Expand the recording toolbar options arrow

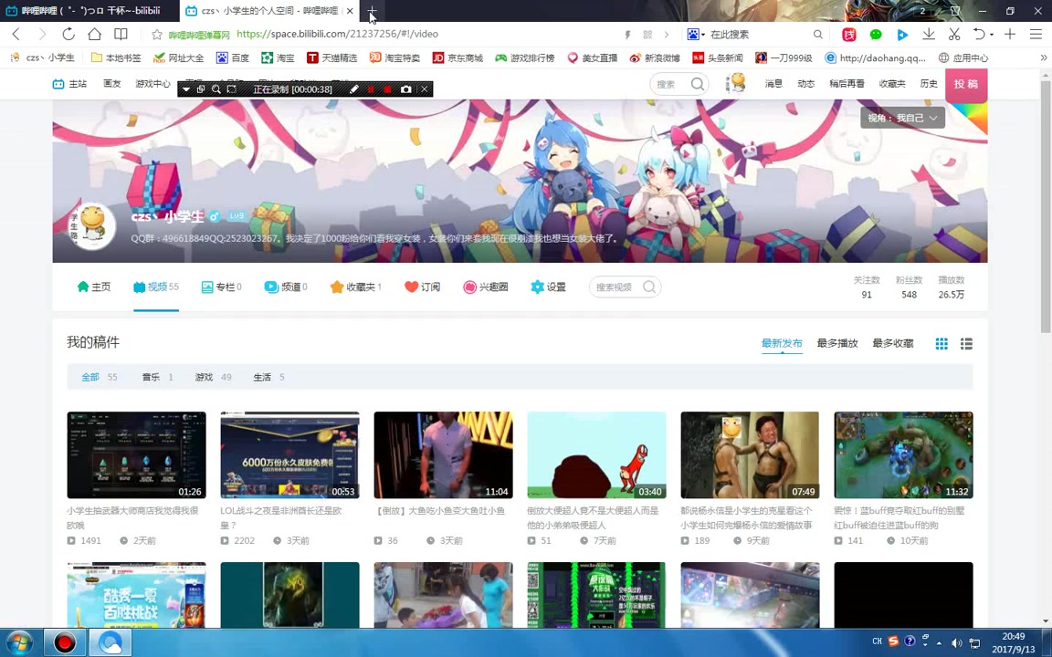[x=187, y=89]
